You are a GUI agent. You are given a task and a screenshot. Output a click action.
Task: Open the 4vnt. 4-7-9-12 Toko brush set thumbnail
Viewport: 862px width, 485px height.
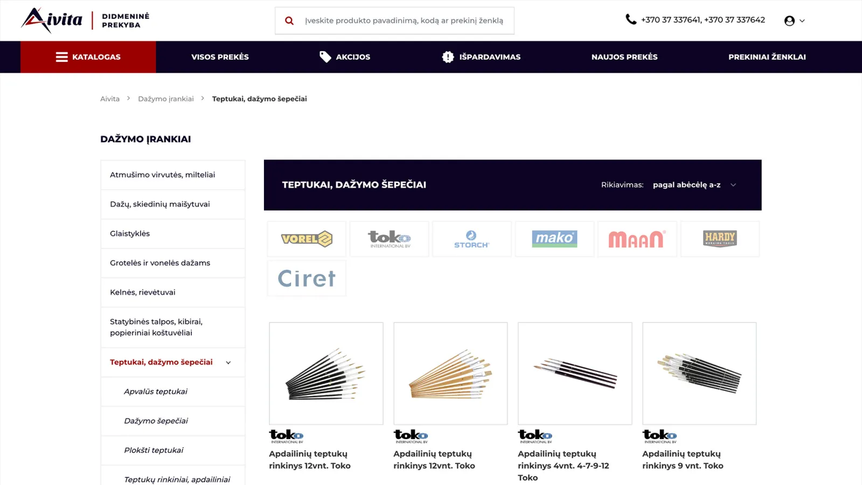click(575, 373)
